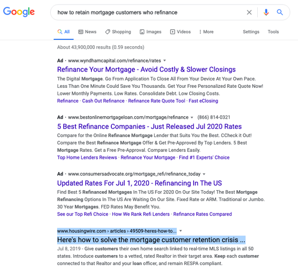This screenshot has height=275, width=298.
Task: Expand dropdown arrow beside wyndhamcapital.com ad URL
Action: (164, 61)
